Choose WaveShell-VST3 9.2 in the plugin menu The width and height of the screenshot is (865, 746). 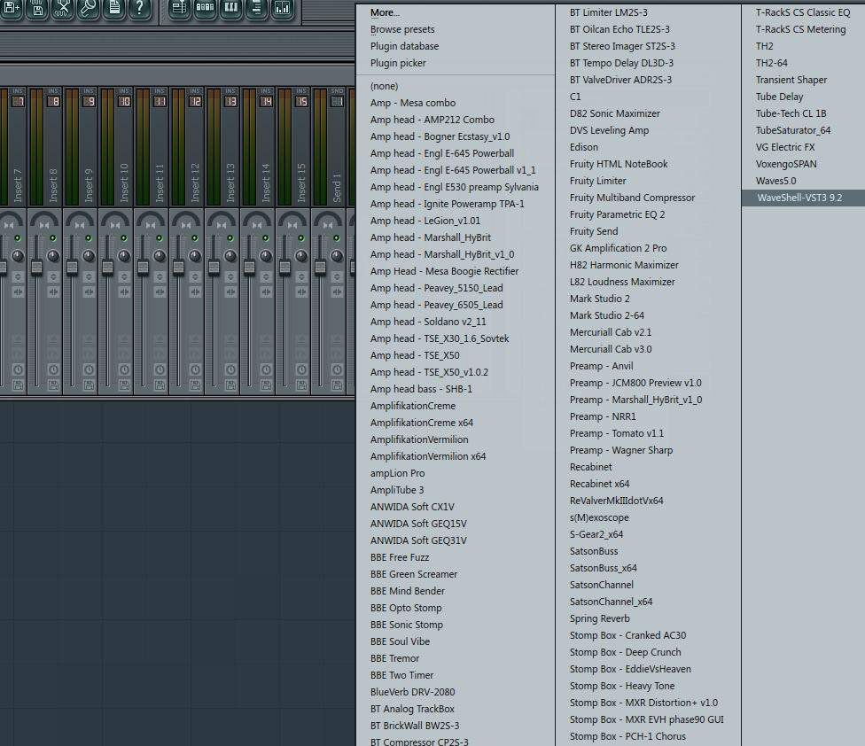point(799,198)
